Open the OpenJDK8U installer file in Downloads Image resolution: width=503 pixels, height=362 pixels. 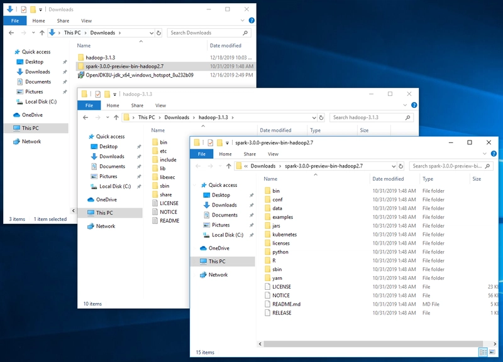[139, 75]
